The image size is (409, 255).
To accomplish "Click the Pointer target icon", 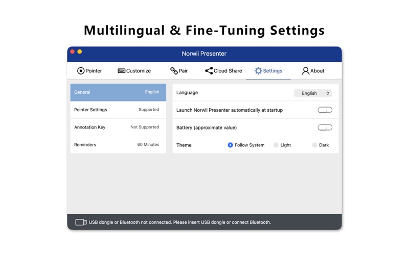I will pos(81,71).
